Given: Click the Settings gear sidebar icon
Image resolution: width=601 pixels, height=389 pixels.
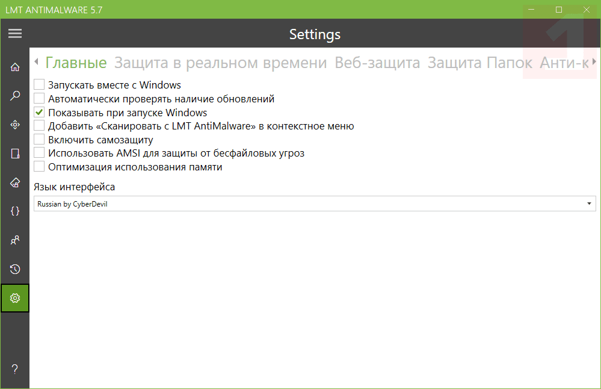Looking at the screenshot, I should point(15,298).
